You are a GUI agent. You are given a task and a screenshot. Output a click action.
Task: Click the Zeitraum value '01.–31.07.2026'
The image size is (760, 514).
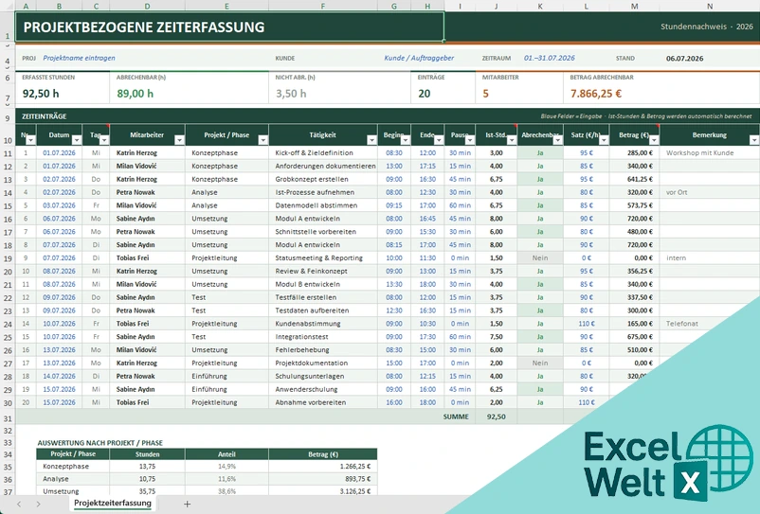point(550,58)
